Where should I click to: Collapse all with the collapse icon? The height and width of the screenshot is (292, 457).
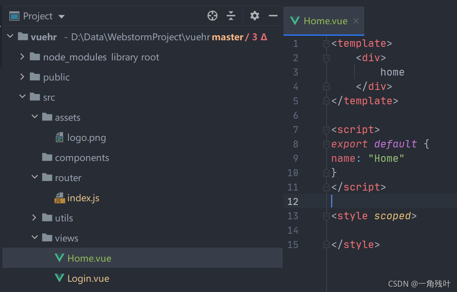[x=231, y=16]
